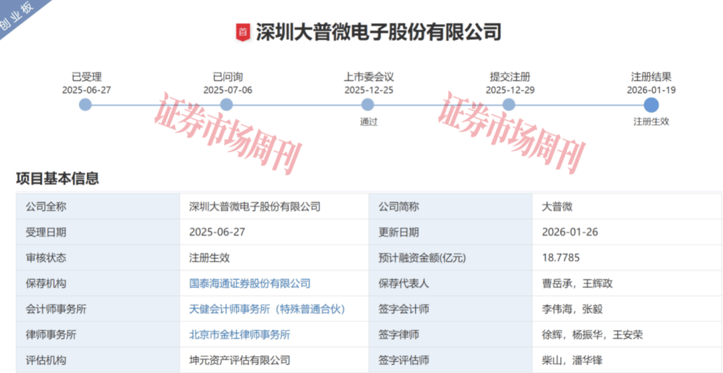Click the 更新日期 label cell

click(451, 232)
